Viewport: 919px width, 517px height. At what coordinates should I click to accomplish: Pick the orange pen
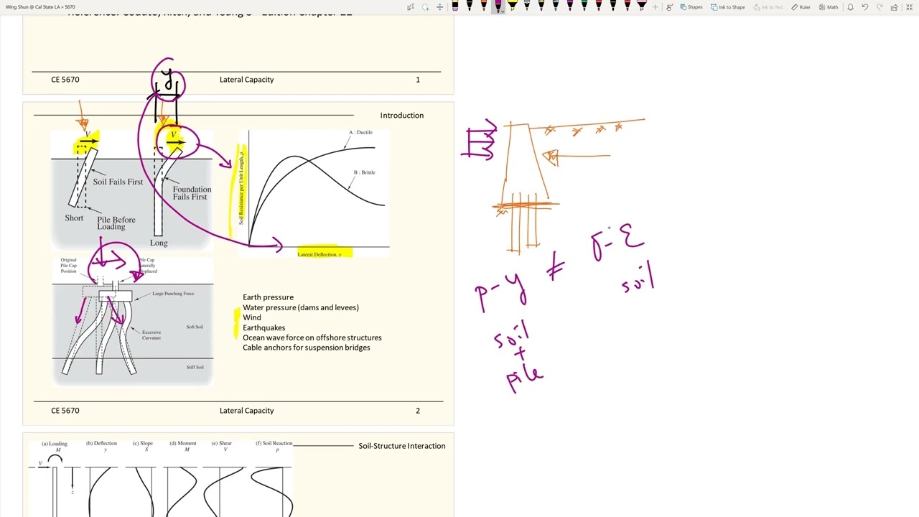pyautogui.click(x=484, y=6)
